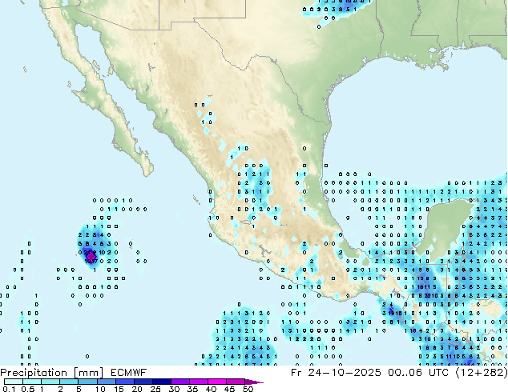
Task: Click the 0.1–0.5 mm legend color box
Action: point(14,382)
